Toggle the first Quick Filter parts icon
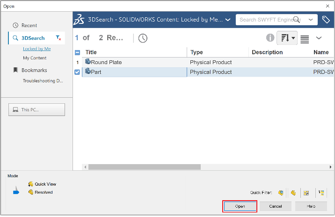335x217 pixels. (281, 193)
